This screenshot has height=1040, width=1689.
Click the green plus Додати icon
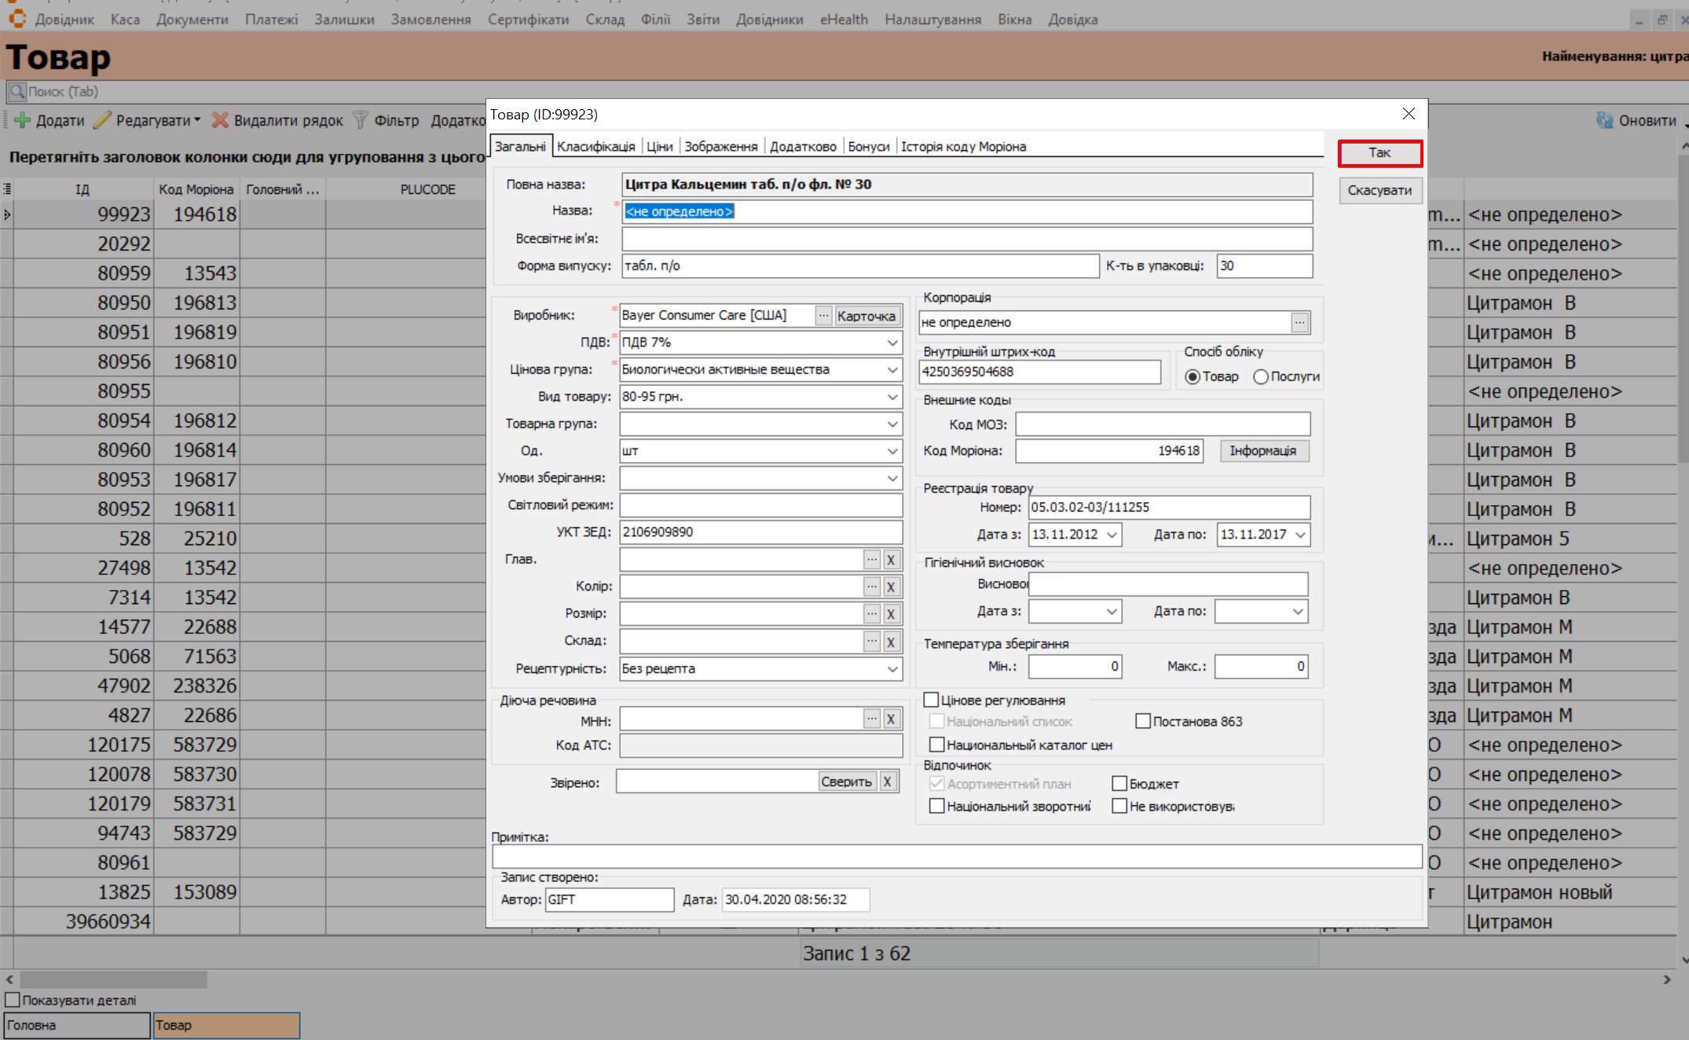tap(22, 120)
